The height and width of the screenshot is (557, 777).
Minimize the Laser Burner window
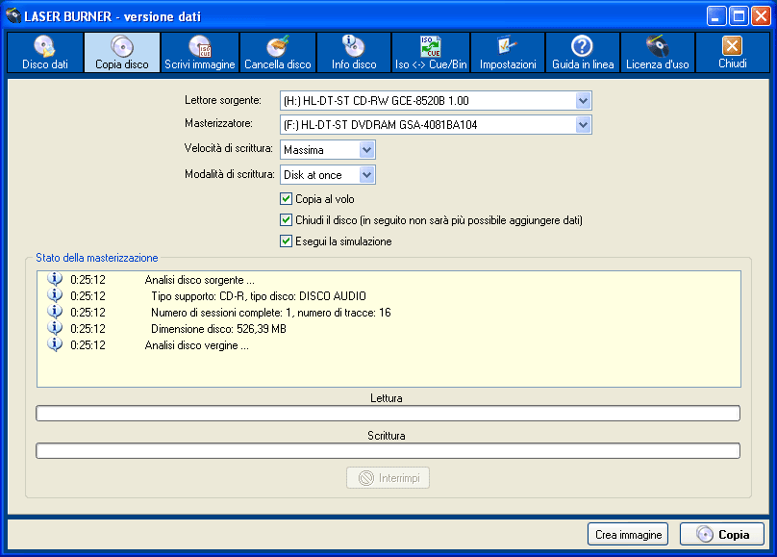pos(716,16)
